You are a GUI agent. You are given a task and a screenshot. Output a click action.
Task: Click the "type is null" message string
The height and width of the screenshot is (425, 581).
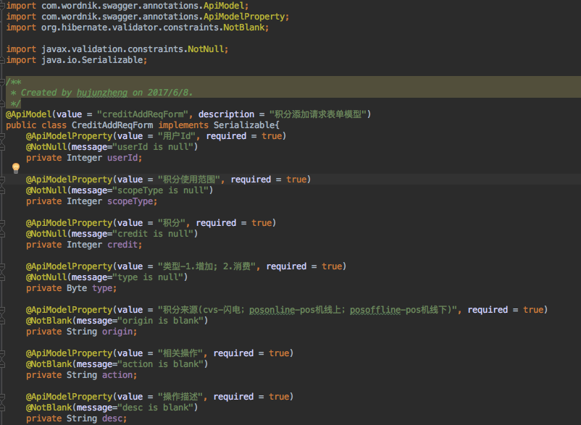tap(148, 277)
